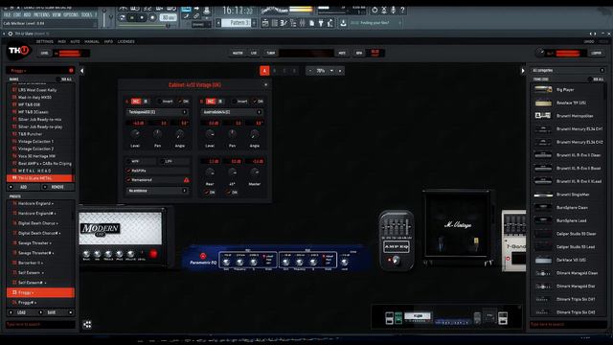613x345 pixels.
Task: Open mic A model dropdown
Action: click(x=157, y=112)
